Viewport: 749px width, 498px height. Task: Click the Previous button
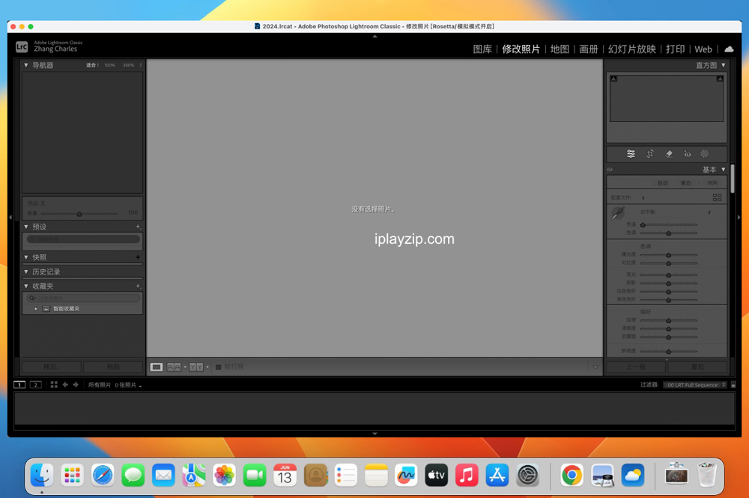point(636,367)
